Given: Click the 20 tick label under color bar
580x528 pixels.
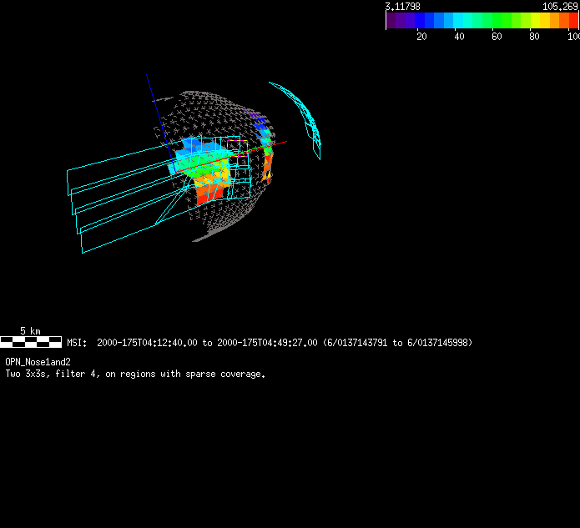Looking at the screenshot, I should tap(421, 36).
